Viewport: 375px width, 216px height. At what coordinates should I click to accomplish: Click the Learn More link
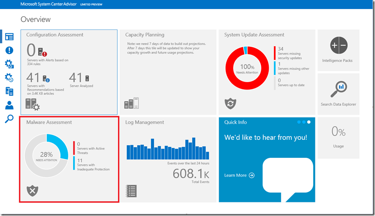click(239, 175)
